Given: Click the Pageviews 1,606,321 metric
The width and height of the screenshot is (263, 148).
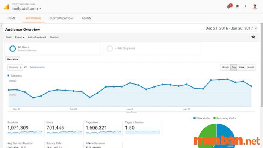Looking at the screenshot, I should [96, 128].
